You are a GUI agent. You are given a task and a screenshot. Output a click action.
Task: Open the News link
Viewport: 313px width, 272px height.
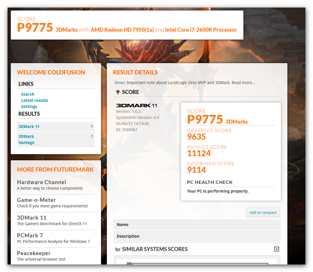120,83
